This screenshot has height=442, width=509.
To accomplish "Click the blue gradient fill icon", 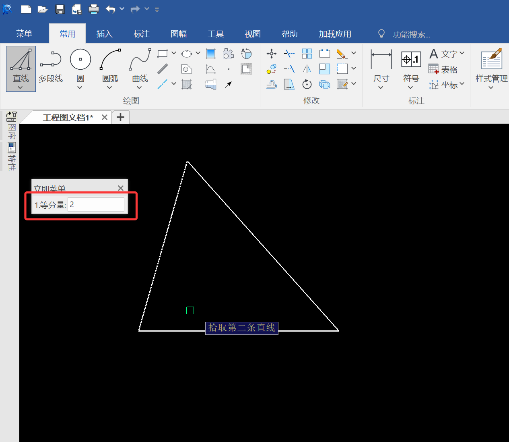I will 211,53.
